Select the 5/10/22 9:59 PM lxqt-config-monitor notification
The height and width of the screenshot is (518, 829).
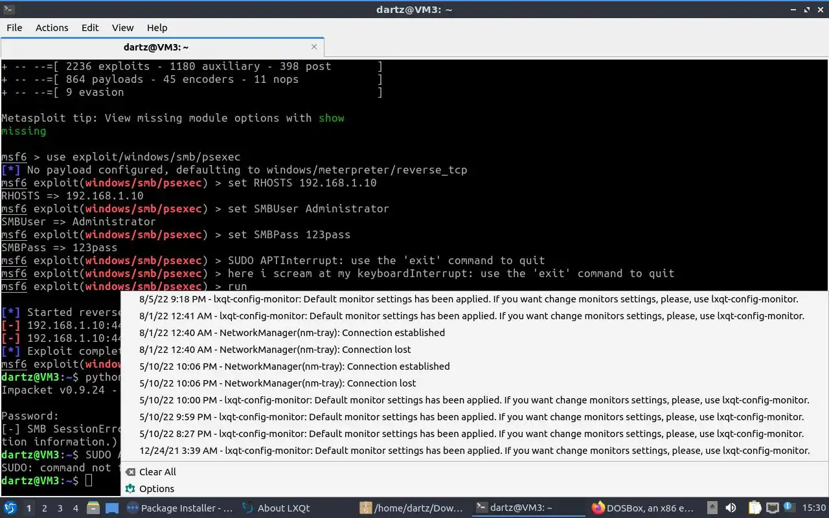475,417
